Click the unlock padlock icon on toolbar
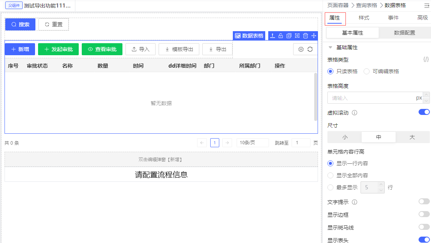This screenshot has width=431, height=243. coord(281,36)
